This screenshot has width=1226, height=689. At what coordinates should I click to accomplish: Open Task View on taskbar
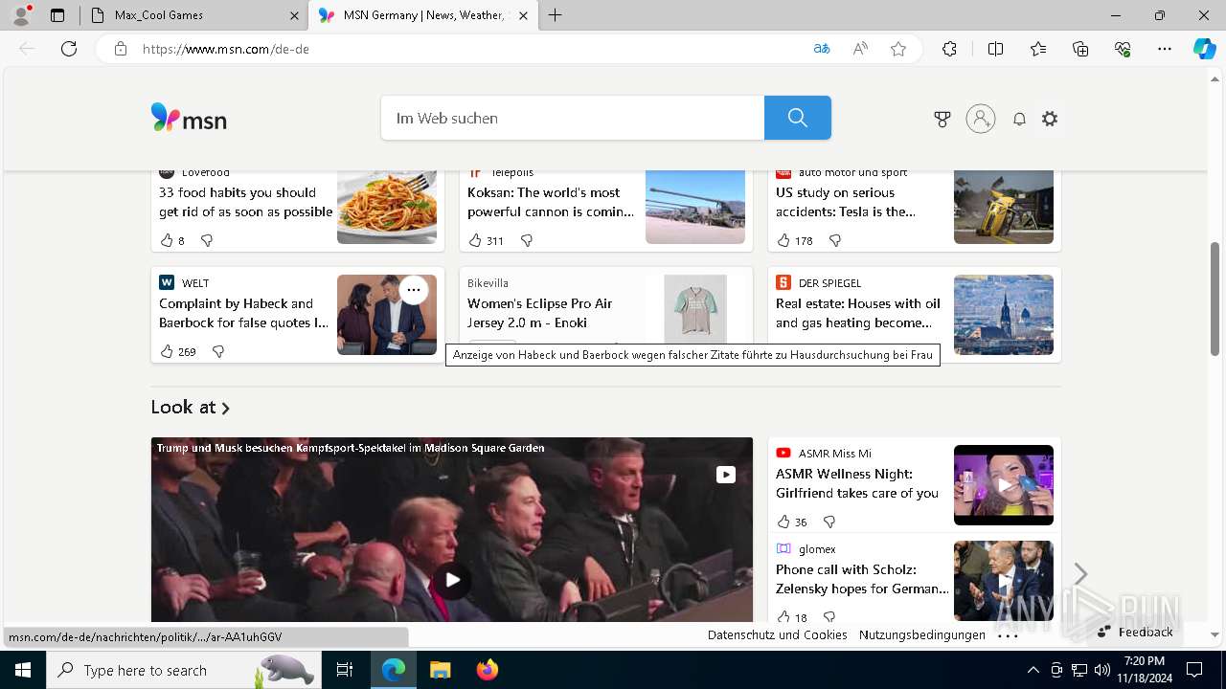click(345, 670)
